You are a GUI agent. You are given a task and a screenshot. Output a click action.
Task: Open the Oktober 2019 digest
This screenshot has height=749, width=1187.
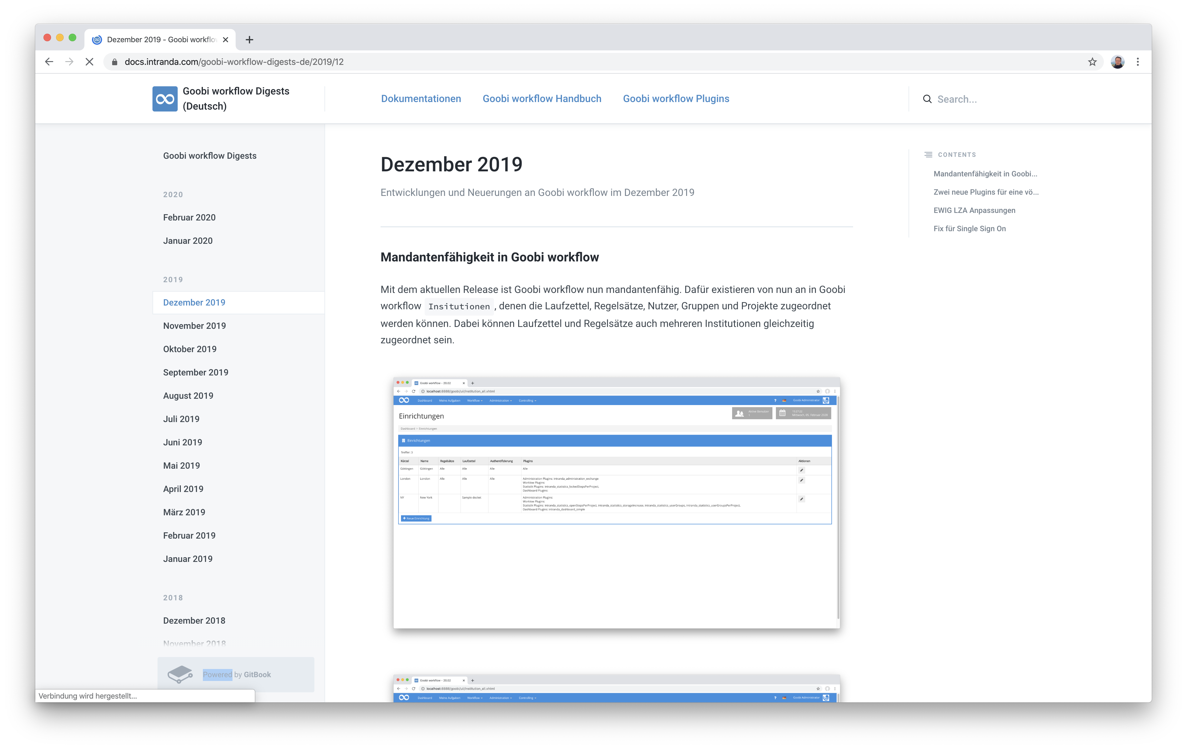[x=190, y=349]
